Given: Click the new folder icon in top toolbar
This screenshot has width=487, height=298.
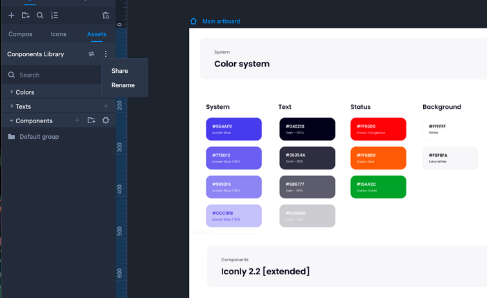Looking at the screenshot, I should [x=25, y=15].
